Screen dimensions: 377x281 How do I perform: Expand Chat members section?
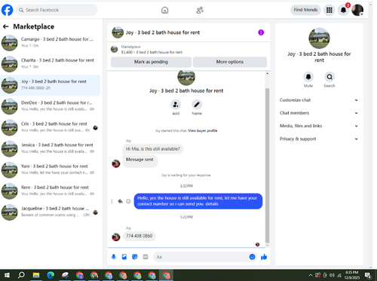tap(319, 113)
